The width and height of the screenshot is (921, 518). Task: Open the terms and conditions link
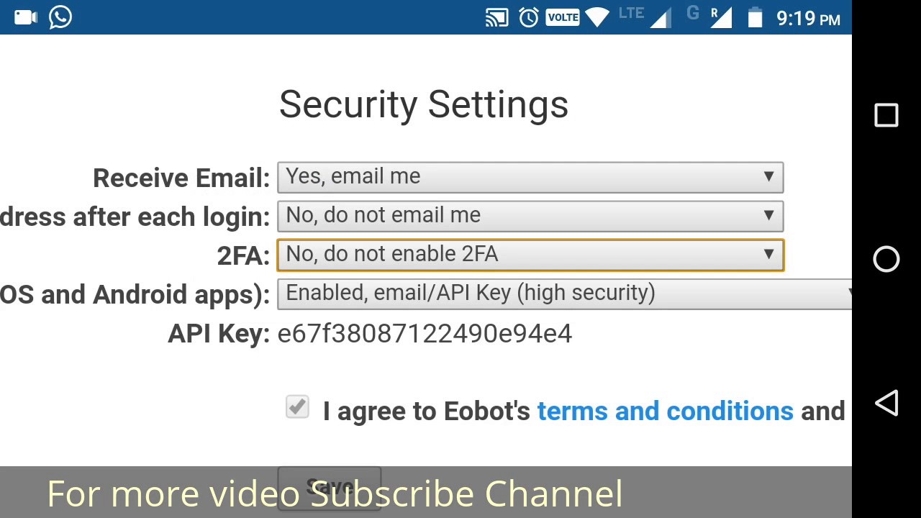(x=665, y=412)
